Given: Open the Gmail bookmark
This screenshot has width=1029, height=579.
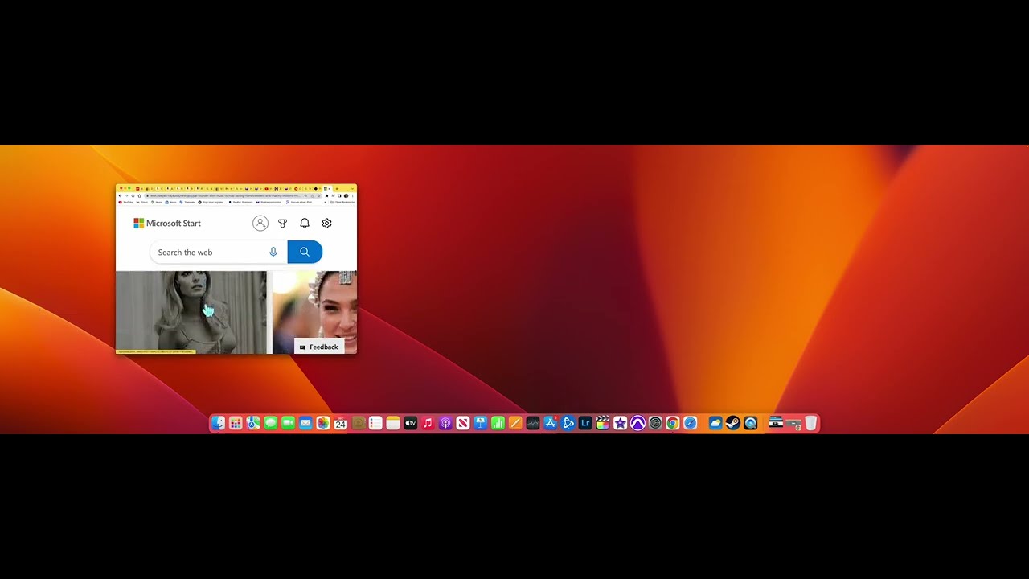Looking at the screenshot, I should pos(144,202).
